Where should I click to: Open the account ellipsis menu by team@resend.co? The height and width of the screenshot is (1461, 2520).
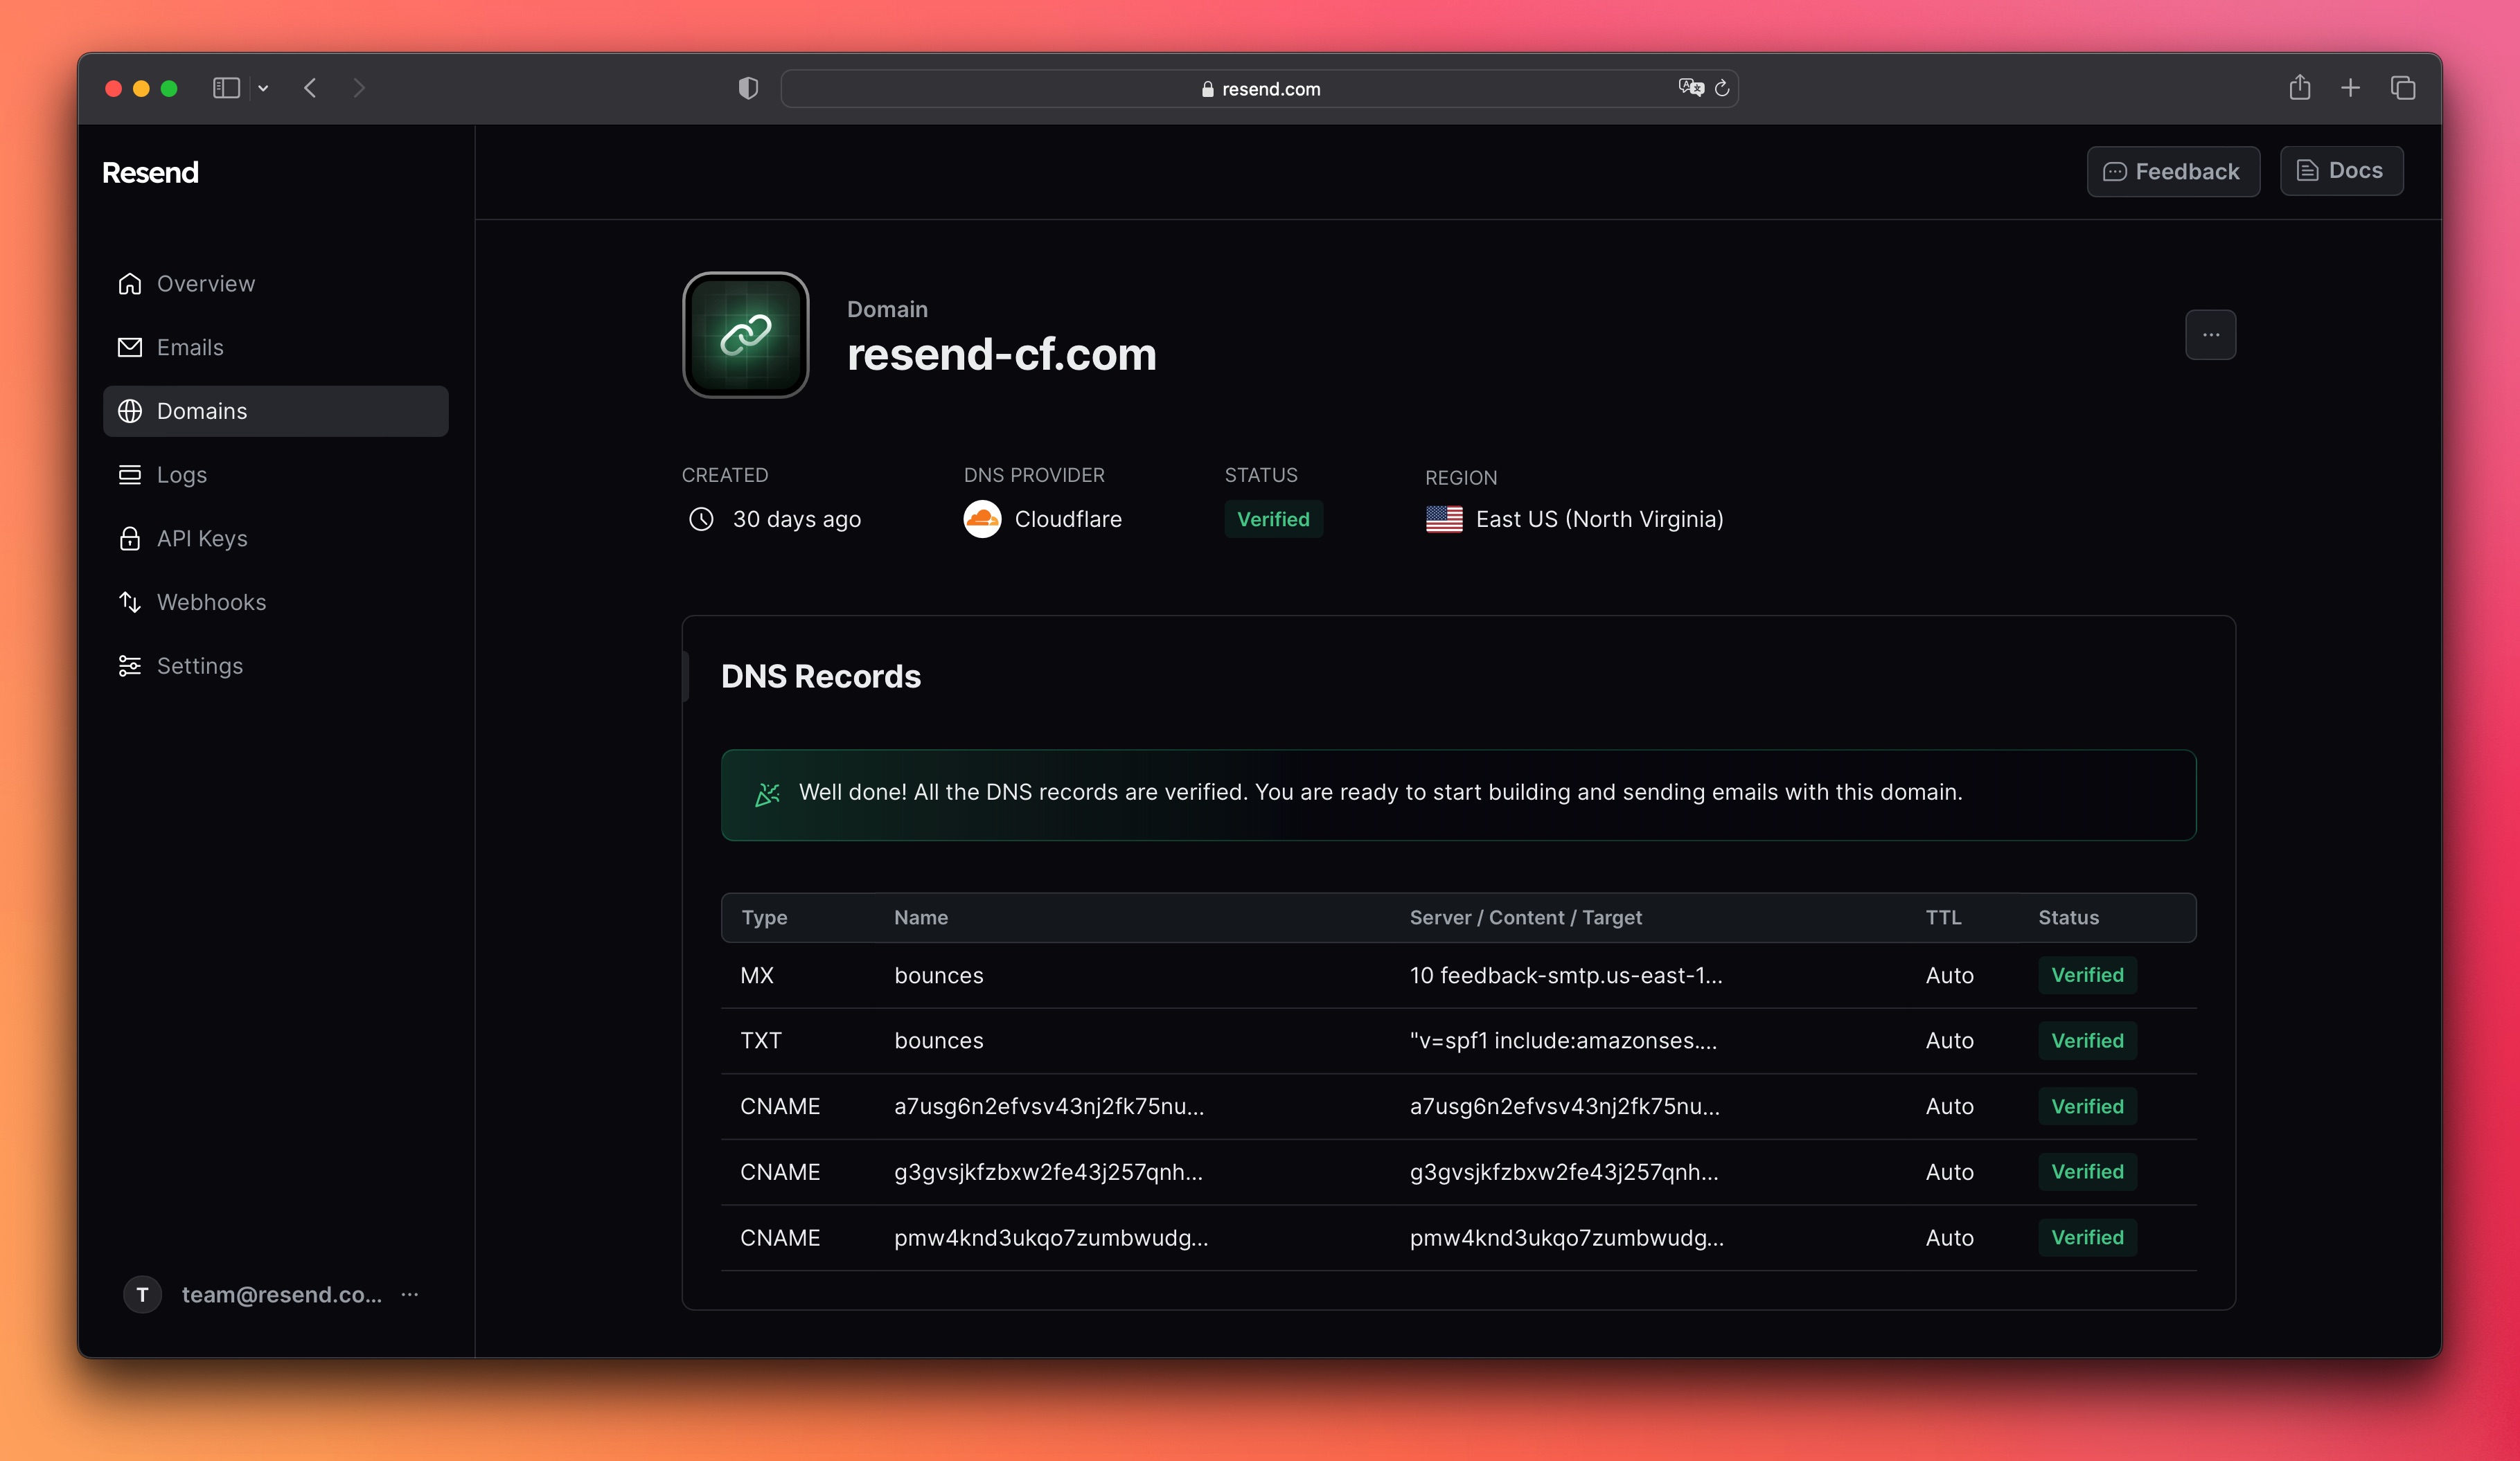tap(410, 1294)
